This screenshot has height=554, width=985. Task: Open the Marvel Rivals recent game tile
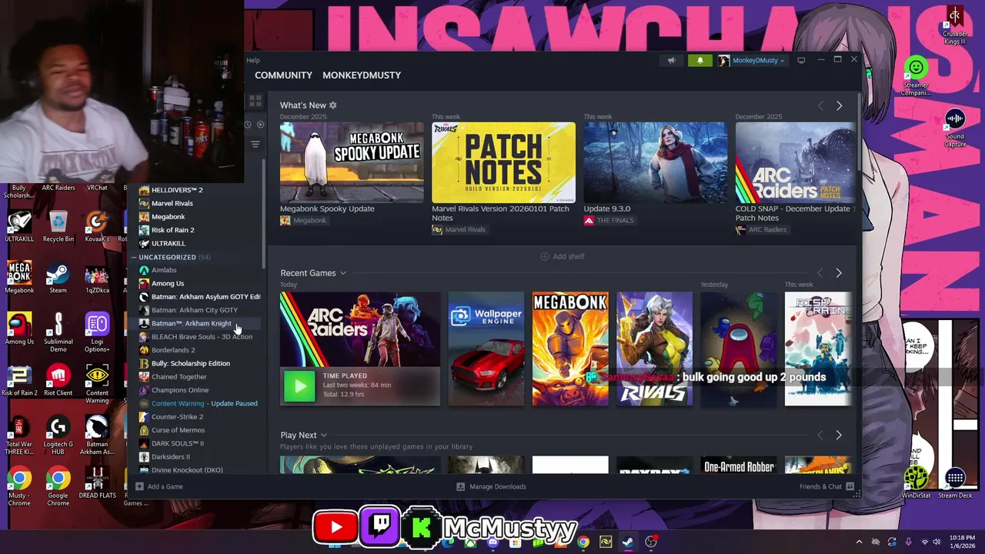654,349
